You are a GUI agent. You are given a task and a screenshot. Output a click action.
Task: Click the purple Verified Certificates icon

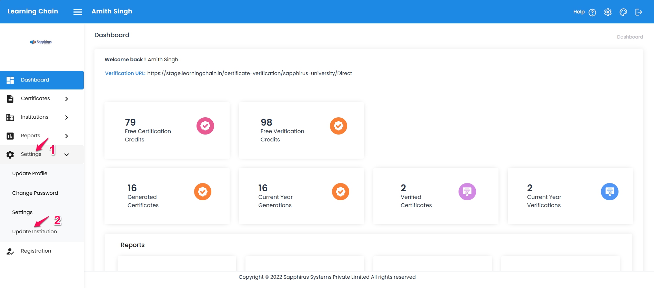point(467,192)
